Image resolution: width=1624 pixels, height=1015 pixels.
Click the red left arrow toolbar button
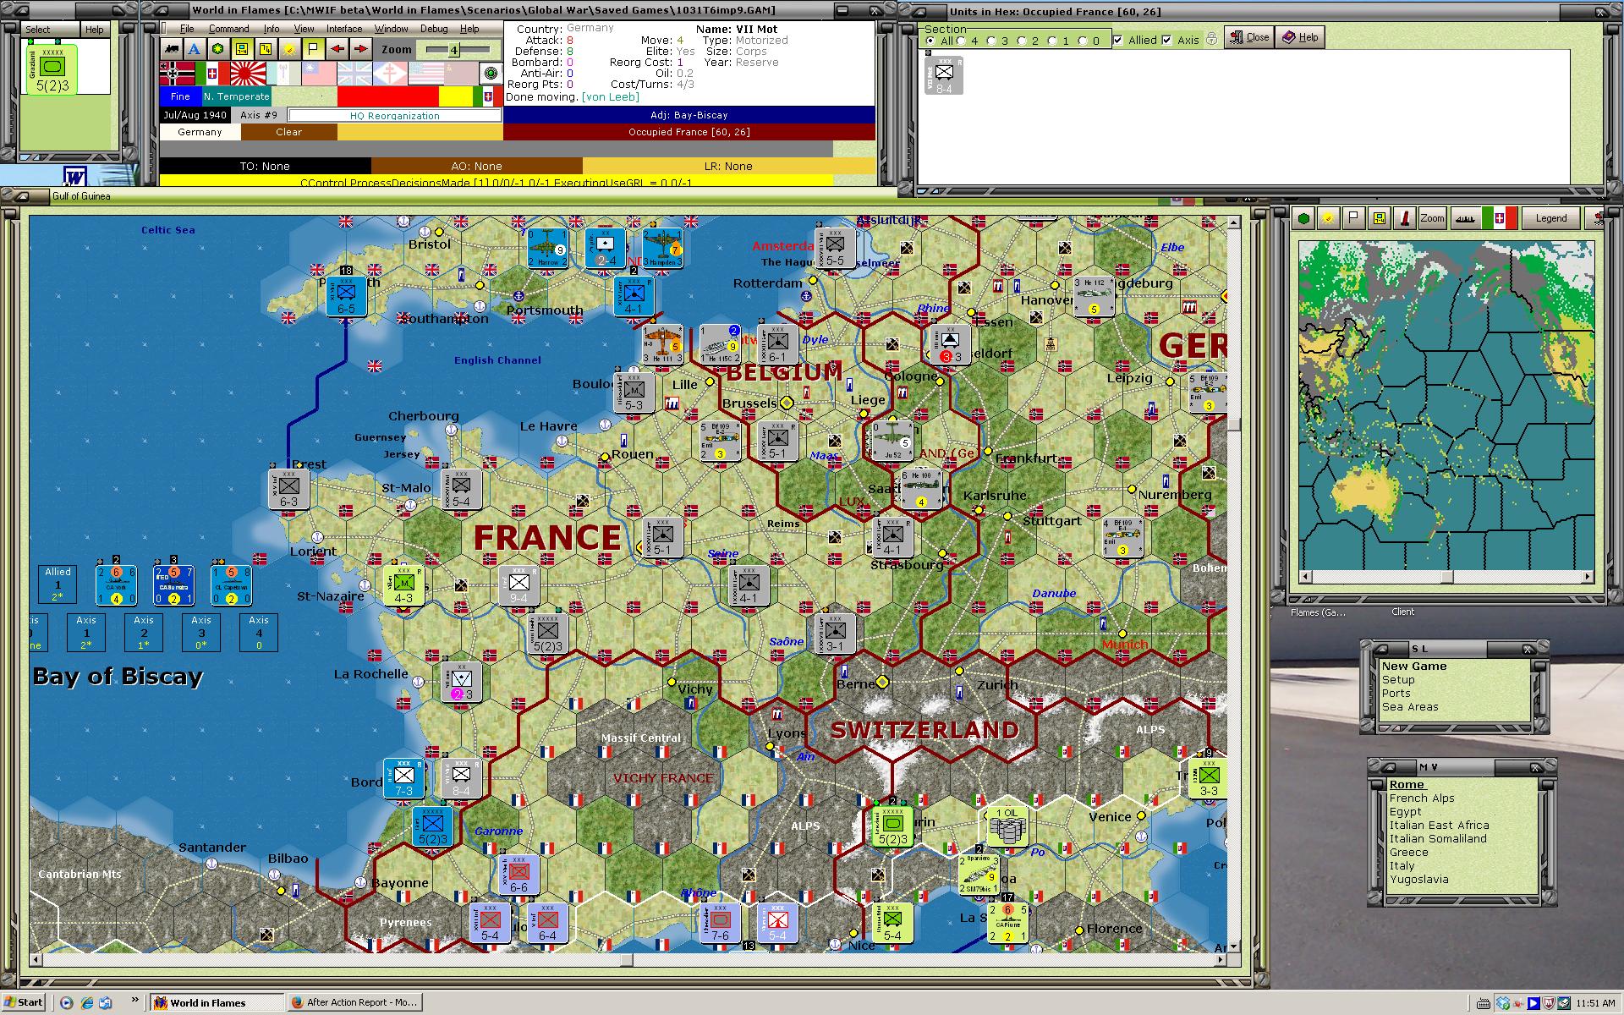coord(337,49)
